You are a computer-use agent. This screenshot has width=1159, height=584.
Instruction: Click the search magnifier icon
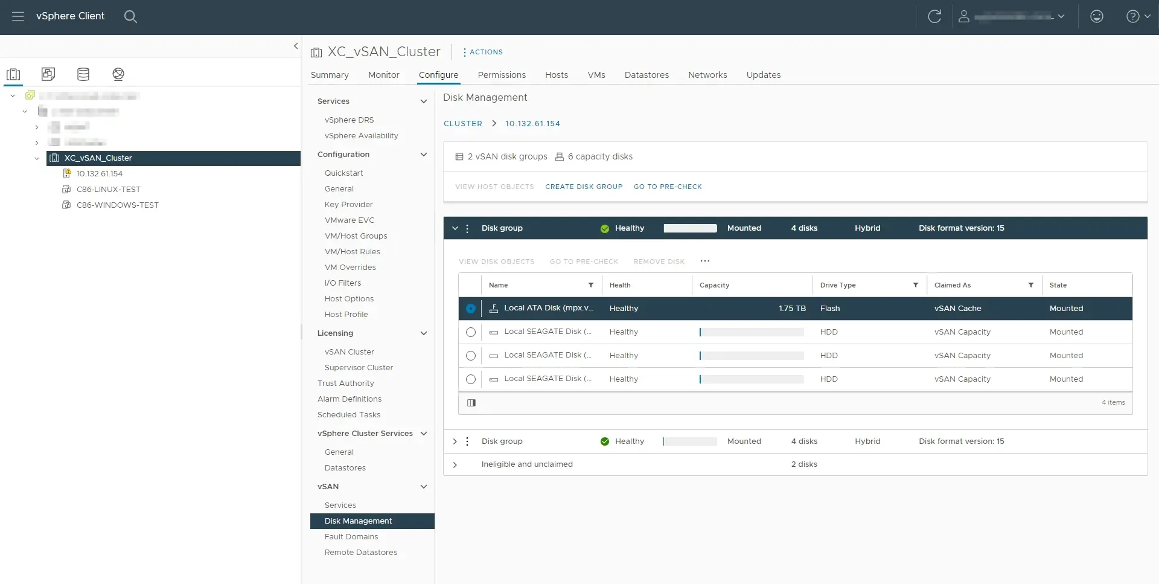(130, 16)
